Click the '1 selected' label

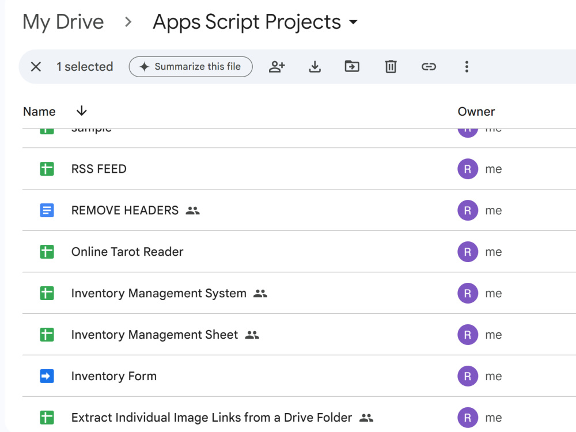click(x=85, y=66)
